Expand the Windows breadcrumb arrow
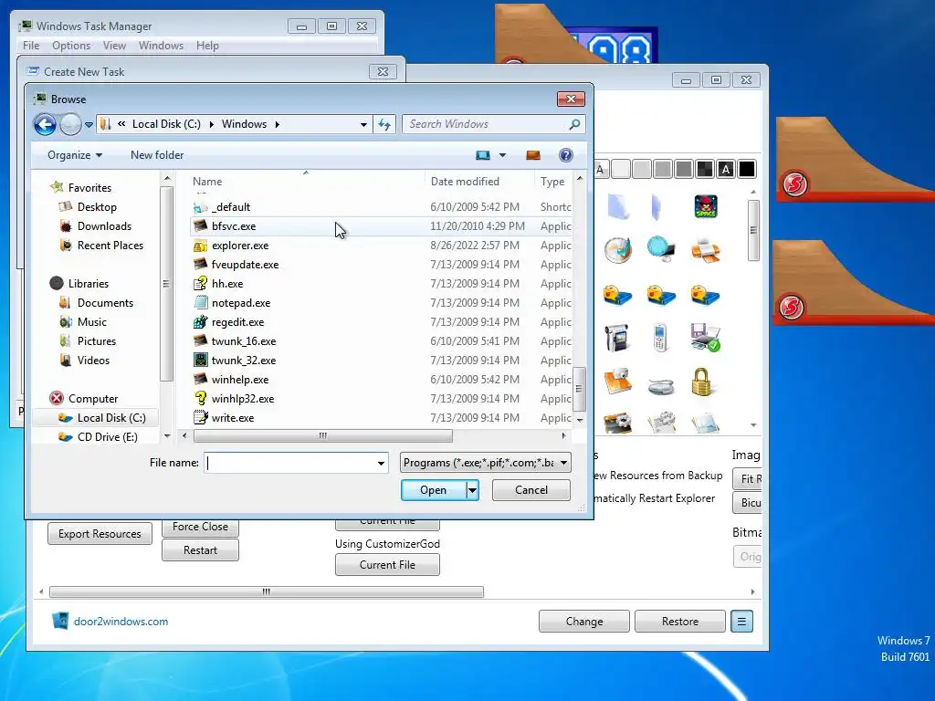Screen dimensions: 935x701 click(278, 124)
